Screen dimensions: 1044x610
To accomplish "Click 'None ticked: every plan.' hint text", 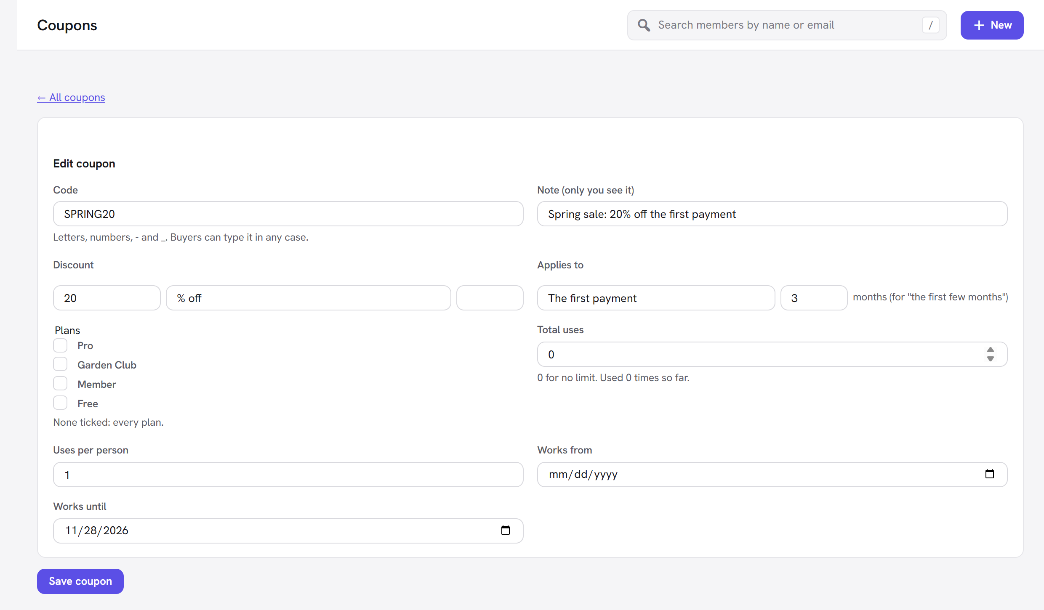I will pyautogui.click(x=108, y=422).
